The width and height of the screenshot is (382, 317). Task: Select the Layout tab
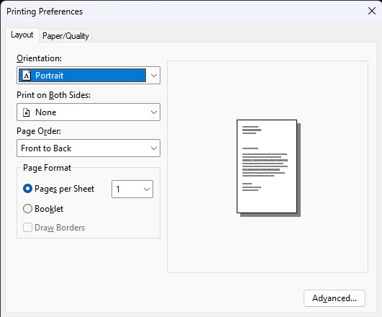[x=22, y=35]
